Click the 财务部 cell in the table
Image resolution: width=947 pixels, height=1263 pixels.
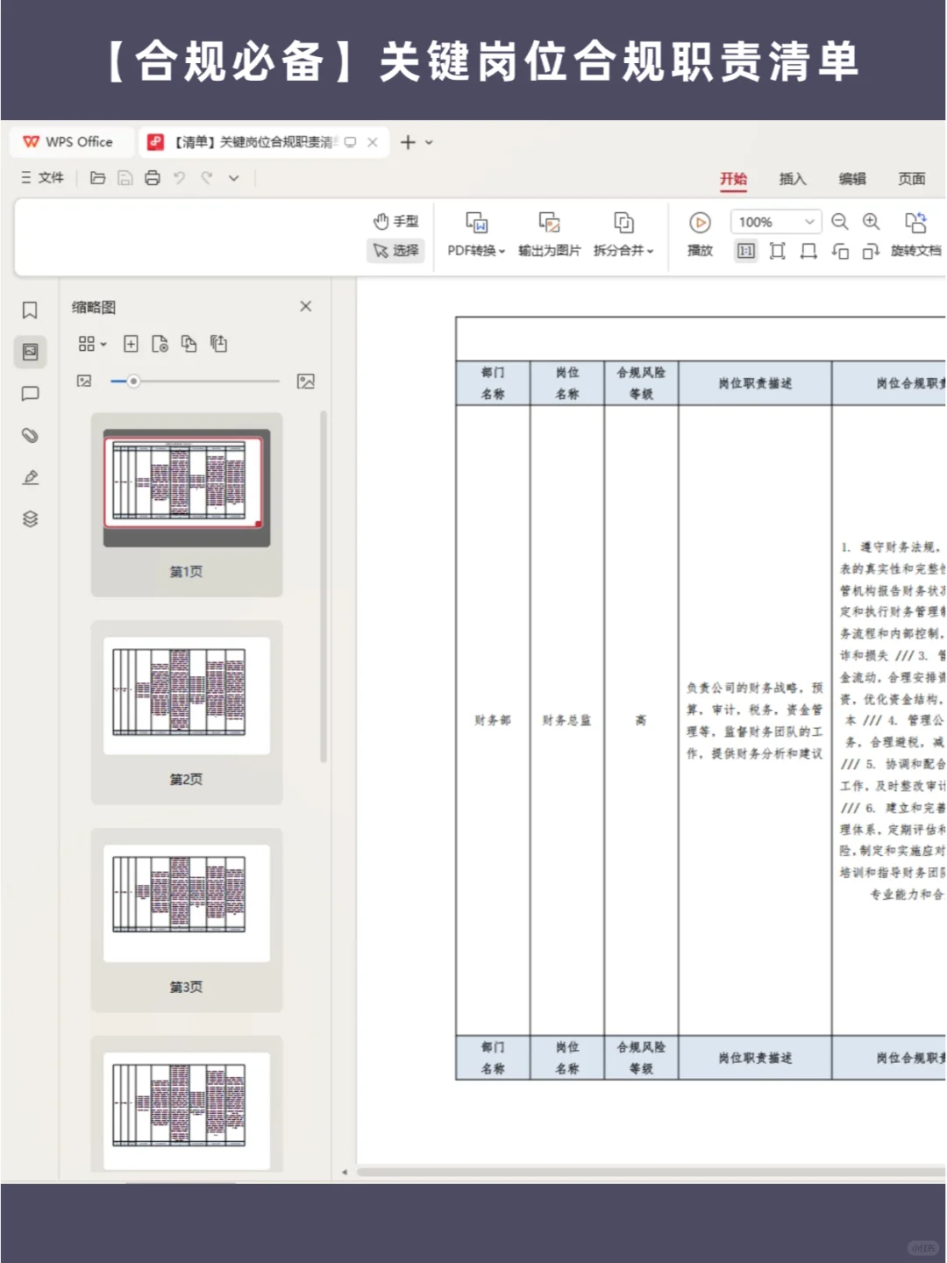click(493, 720)
